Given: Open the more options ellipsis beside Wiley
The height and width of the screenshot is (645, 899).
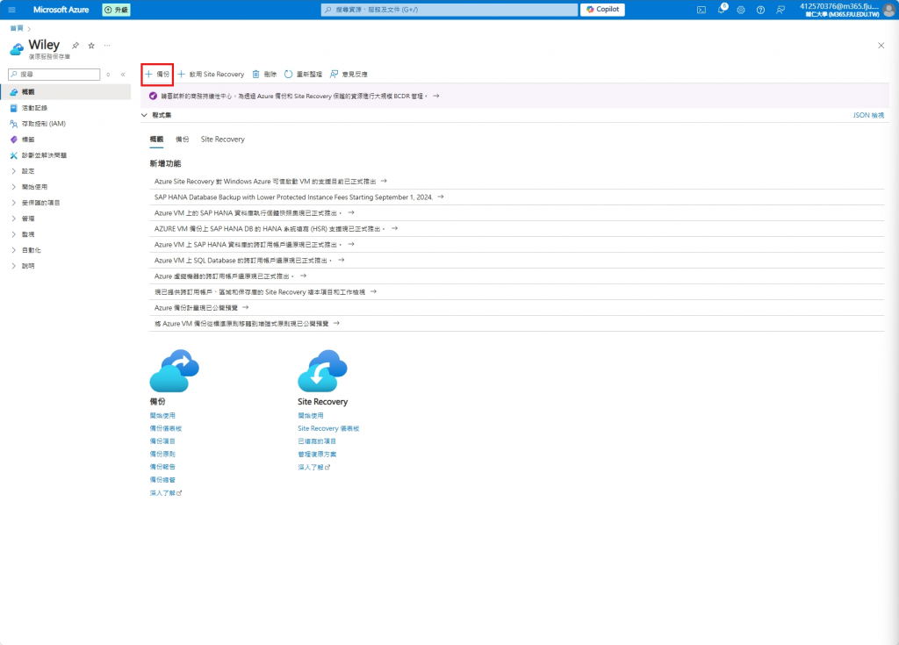Looking at the screenshot, I should coord(107,46).
